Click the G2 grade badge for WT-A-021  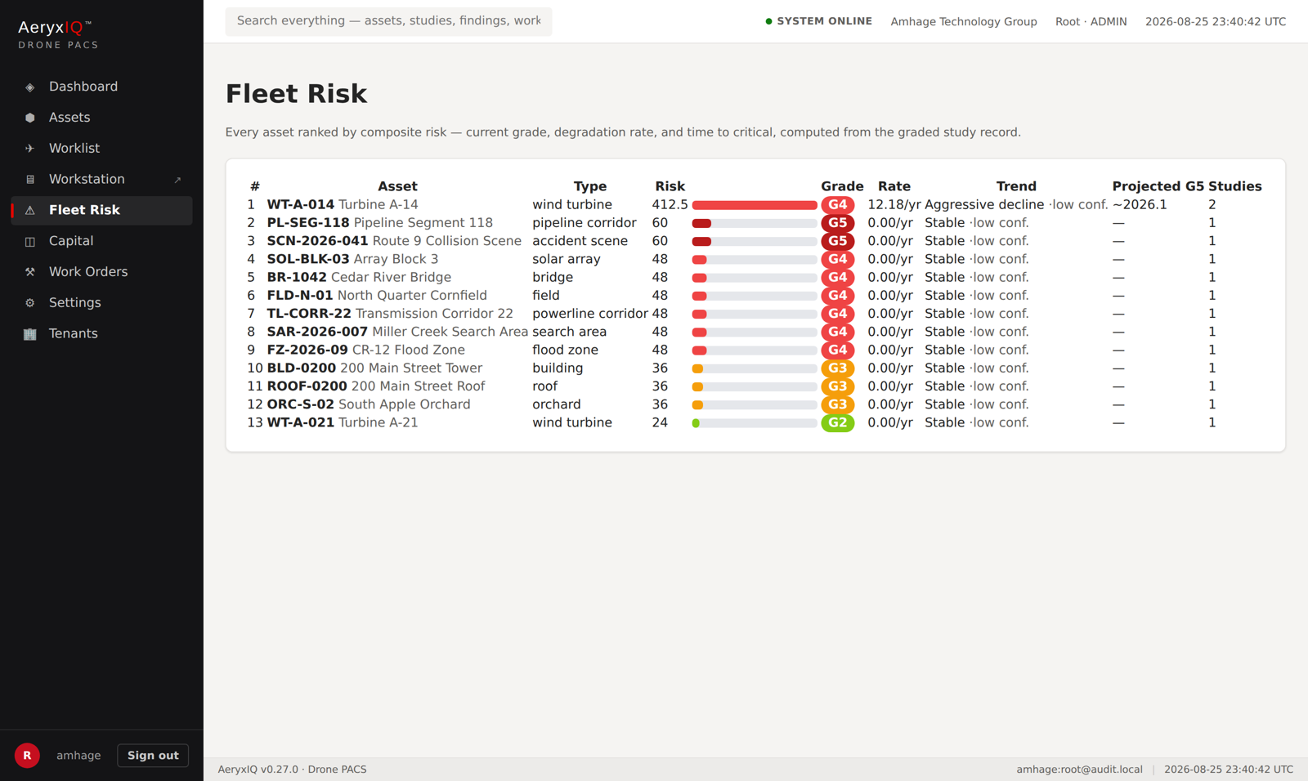click(838, 423)
